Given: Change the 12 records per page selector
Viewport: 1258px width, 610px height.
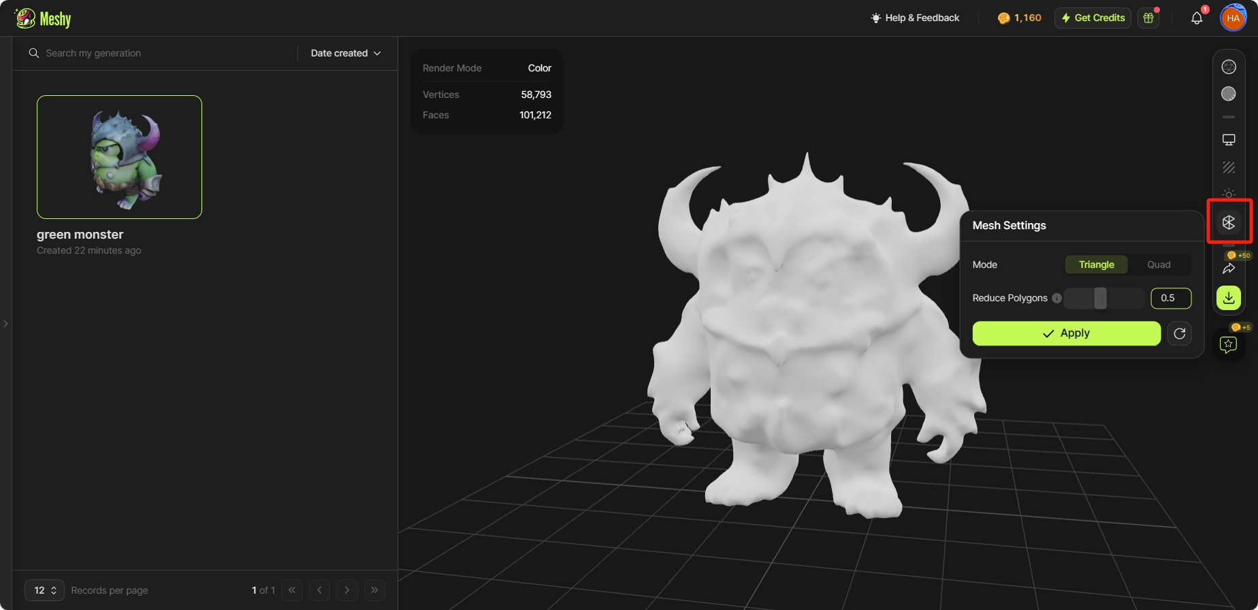Looking at the screenshot, I should pyautogui.click(x=44, y=590).
